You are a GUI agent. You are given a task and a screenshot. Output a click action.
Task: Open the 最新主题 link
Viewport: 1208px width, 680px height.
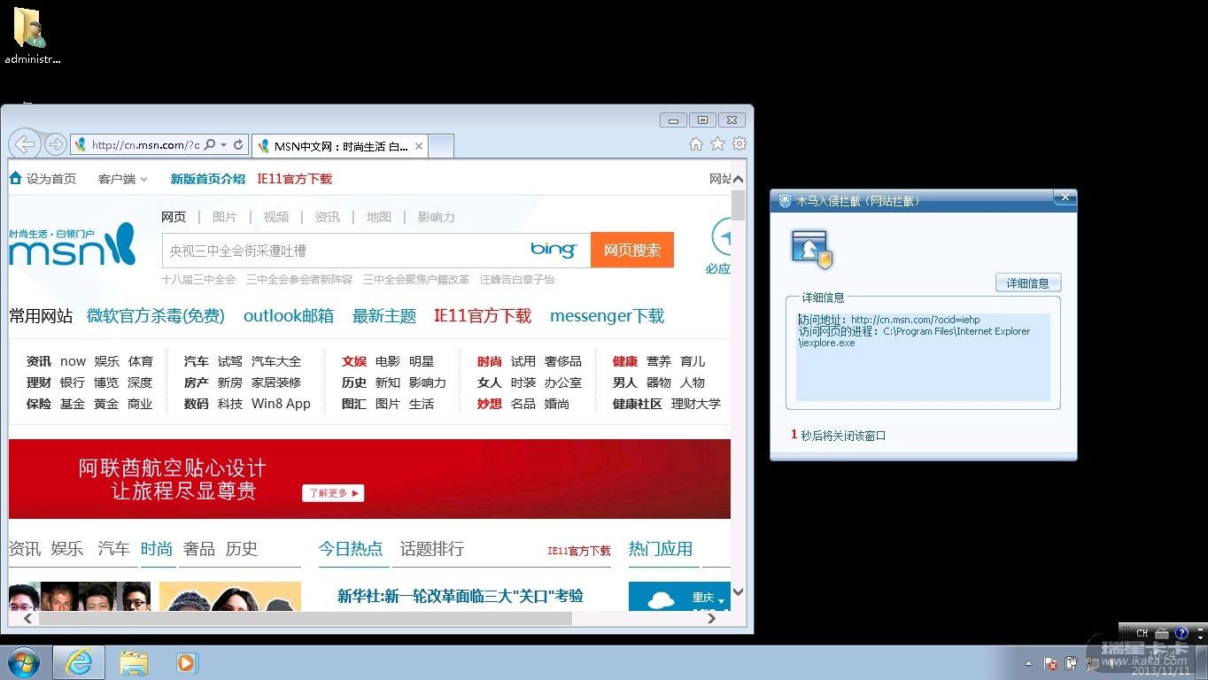(384, 316)
